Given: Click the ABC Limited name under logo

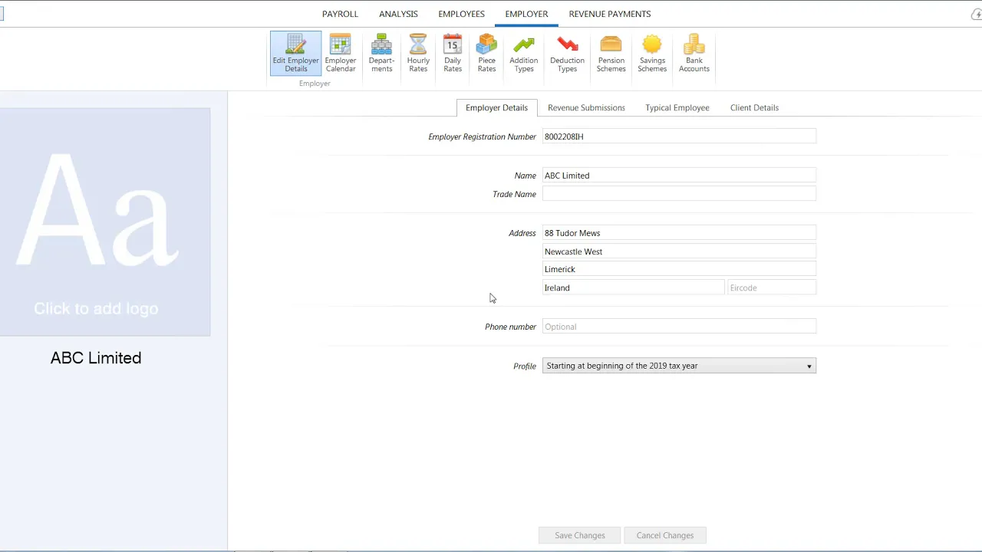Looking at the screenshot, I should [x=96, y=358].
